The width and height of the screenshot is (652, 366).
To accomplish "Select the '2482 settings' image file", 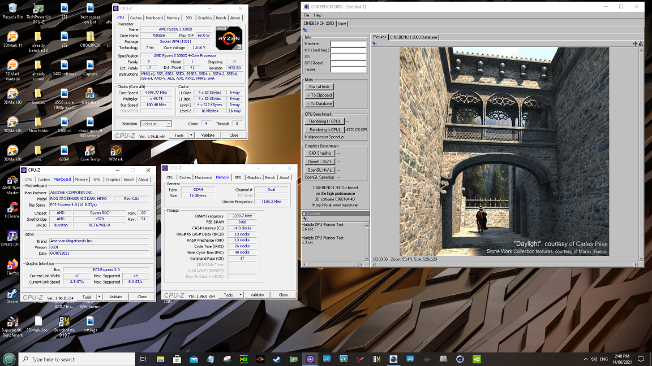I will tap(64, 68).
